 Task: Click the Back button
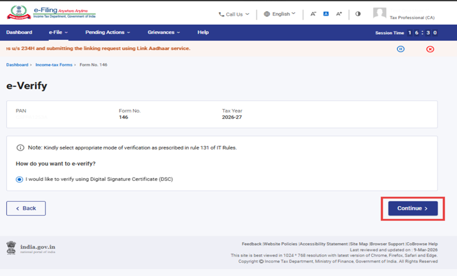pyautogui.click(x=26, y=208)
